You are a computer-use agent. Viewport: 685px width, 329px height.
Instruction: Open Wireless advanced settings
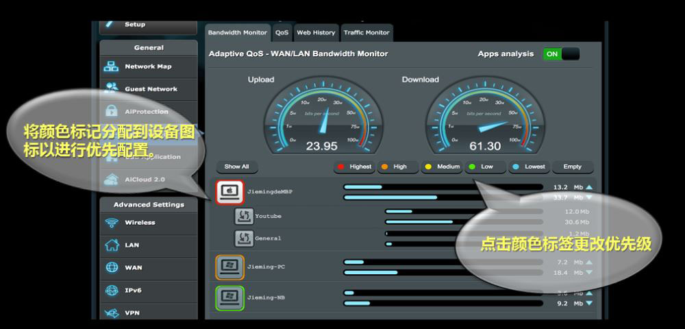point(149,223)
